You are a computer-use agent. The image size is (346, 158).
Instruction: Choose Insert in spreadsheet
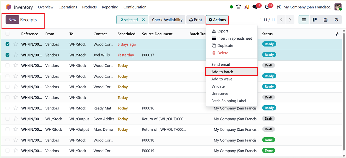click(x=232, y=38)
